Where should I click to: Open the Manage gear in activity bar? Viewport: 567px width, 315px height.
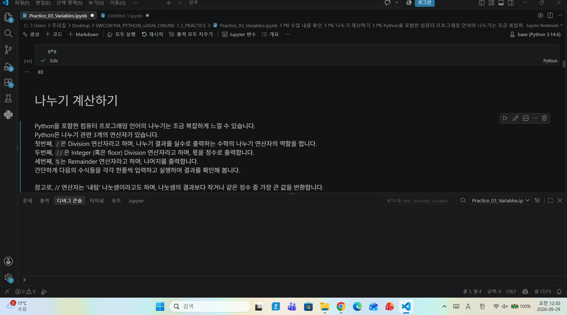pyautogui.click(x=8, y=277)
